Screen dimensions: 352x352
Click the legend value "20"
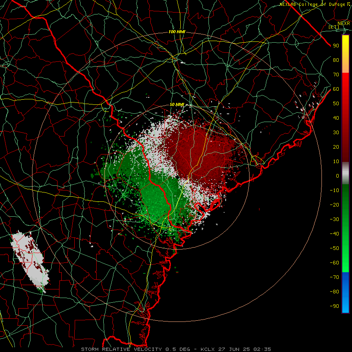tap(336, 147)
